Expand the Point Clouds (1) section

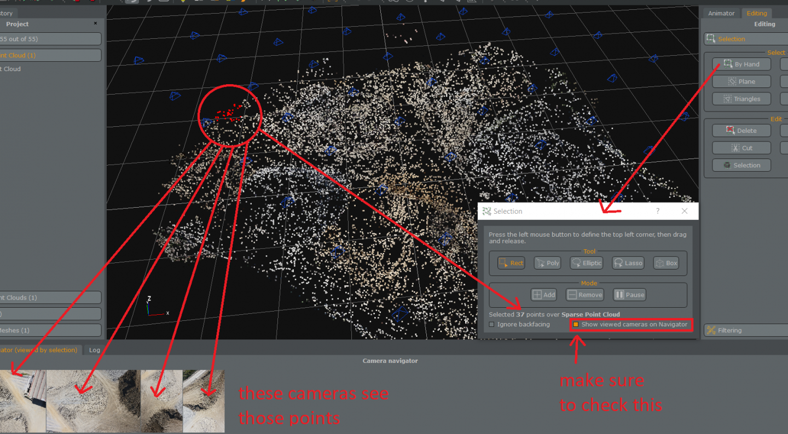(x=50, y=298)
